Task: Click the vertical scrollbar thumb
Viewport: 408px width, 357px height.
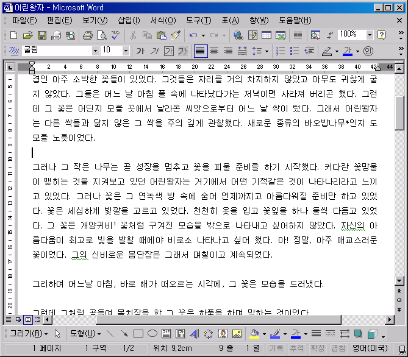Action: tap(399, 113)
